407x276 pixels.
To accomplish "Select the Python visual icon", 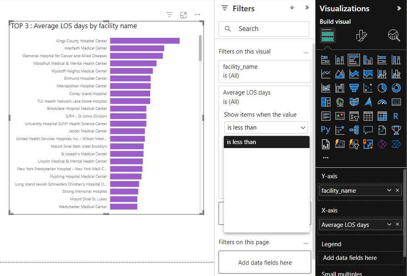I will coord(326,130).
